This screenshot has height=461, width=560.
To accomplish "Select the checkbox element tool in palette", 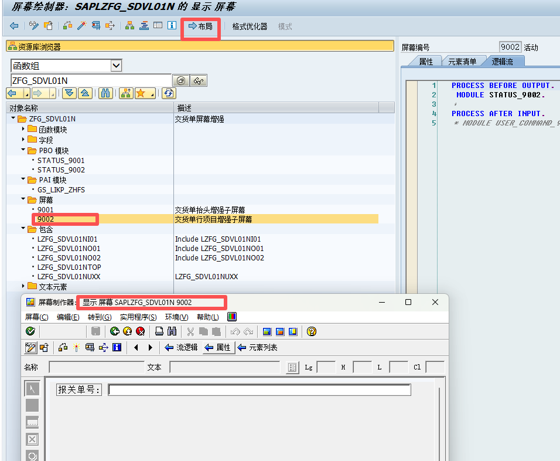I will point(32,439).
